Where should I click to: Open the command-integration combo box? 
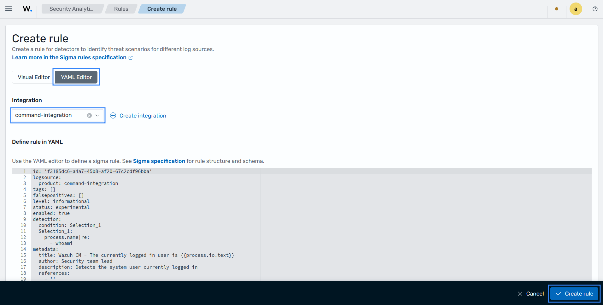(x=58, y=115)
